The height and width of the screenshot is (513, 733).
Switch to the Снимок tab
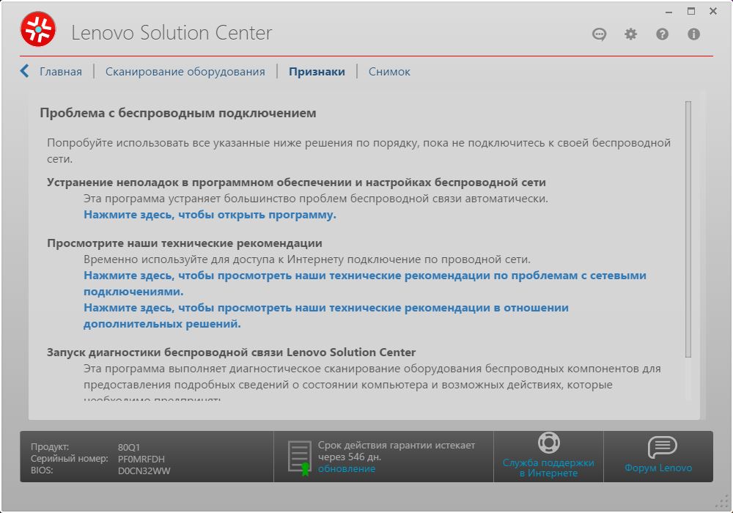[389, 72]
